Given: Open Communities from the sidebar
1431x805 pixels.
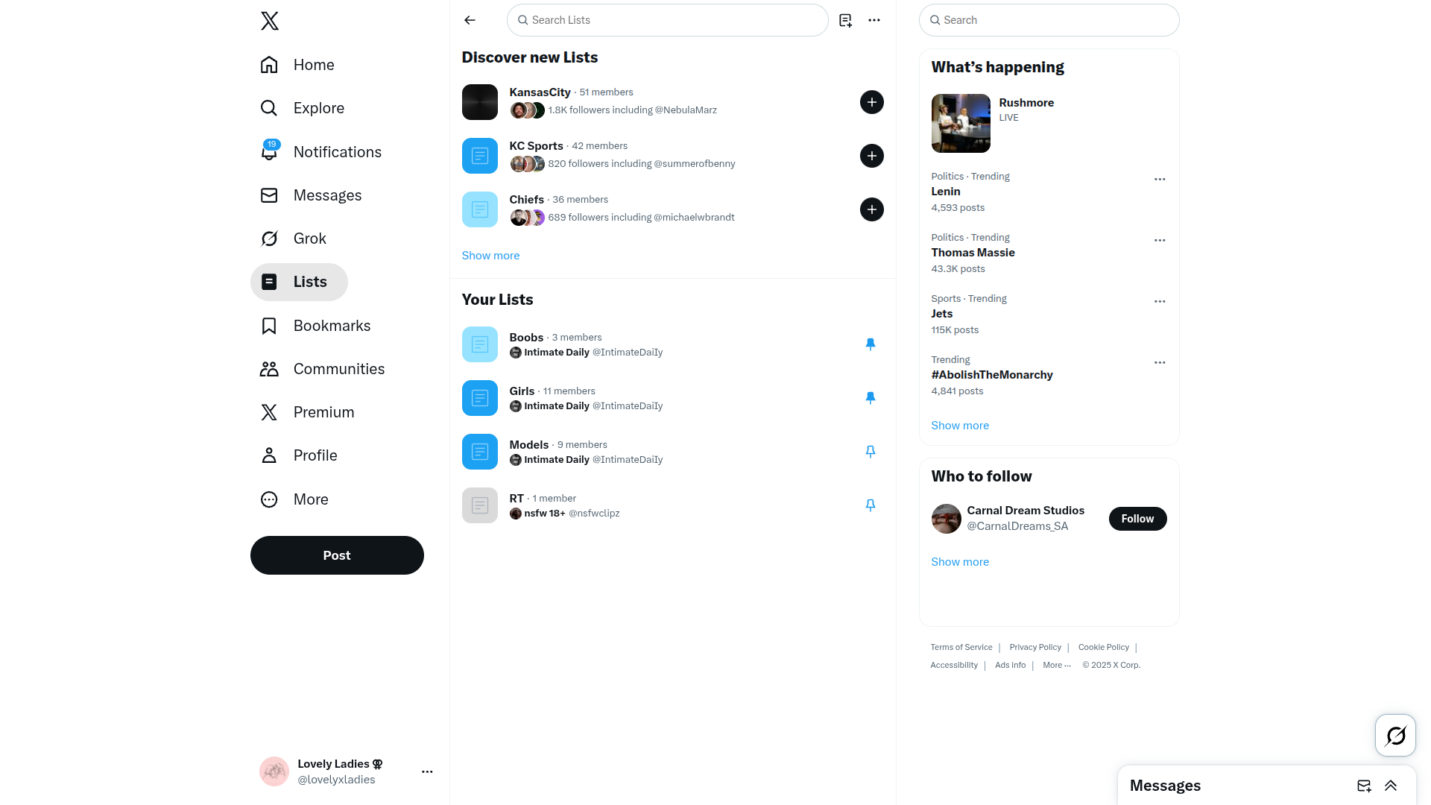Looking at the screenshot, I should pos(322,369).
